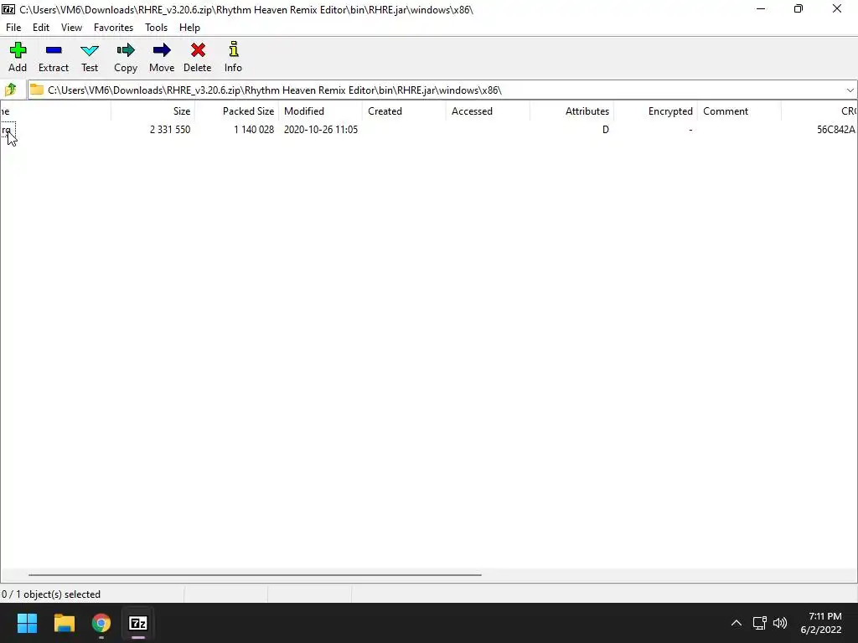This screenshot has width=858, height=643.
Task: Sort by the Created column header
Action: (x=404, y=111)
